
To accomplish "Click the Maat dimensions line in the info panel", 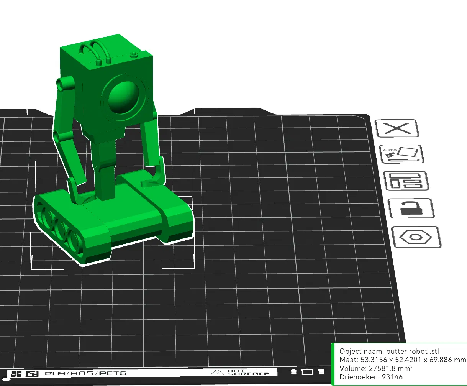I will tap(403, 360).
